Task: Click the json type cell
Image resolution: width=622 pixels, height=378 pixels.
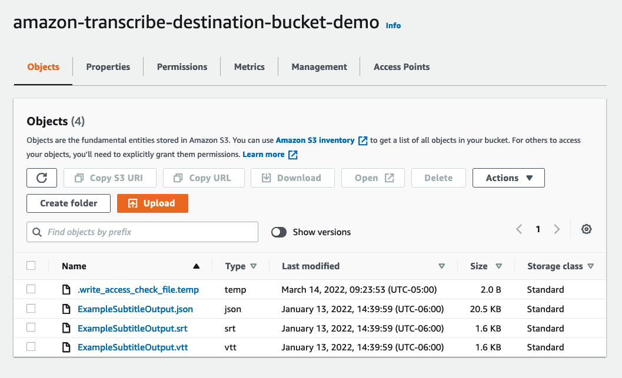Action: [x=232, y=309]
